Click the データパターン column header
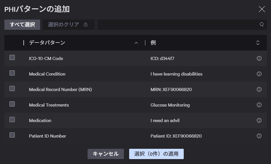The image size is (271, 164). tap(47, 43)
